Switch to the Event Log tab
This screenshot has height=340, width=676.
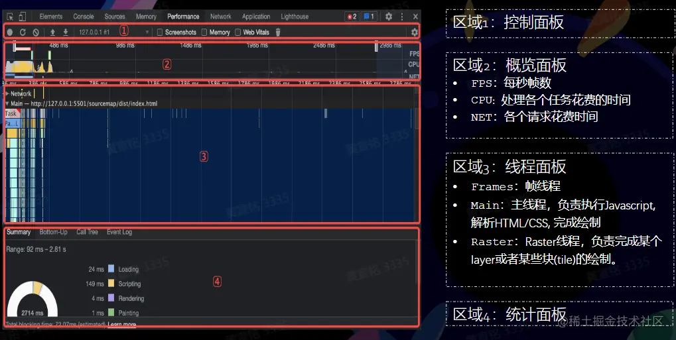(119, 232)
